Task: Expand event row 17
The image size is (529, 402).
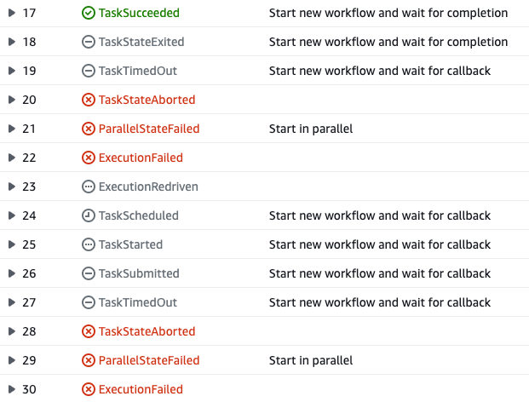Action: (12, 13)
